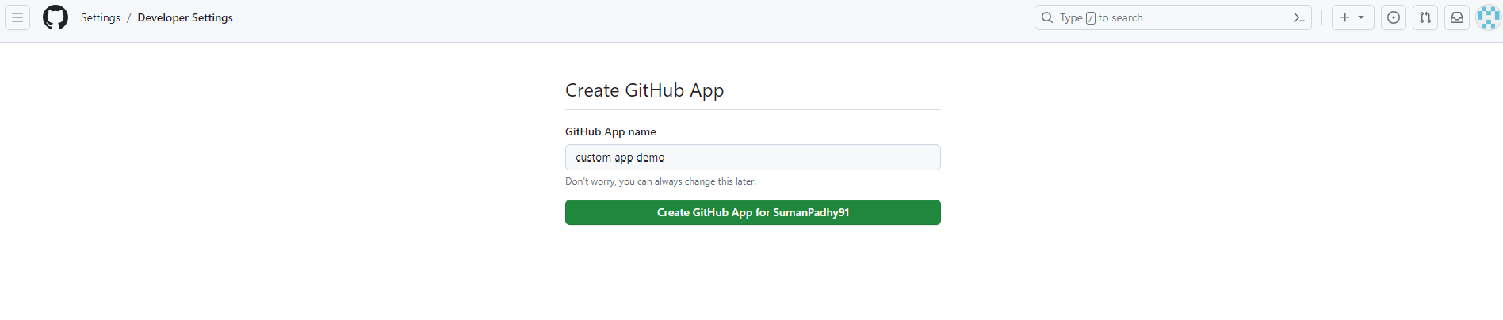Expand the create new dropdown caret
1503x320 pixels.
coord(1361,17)
